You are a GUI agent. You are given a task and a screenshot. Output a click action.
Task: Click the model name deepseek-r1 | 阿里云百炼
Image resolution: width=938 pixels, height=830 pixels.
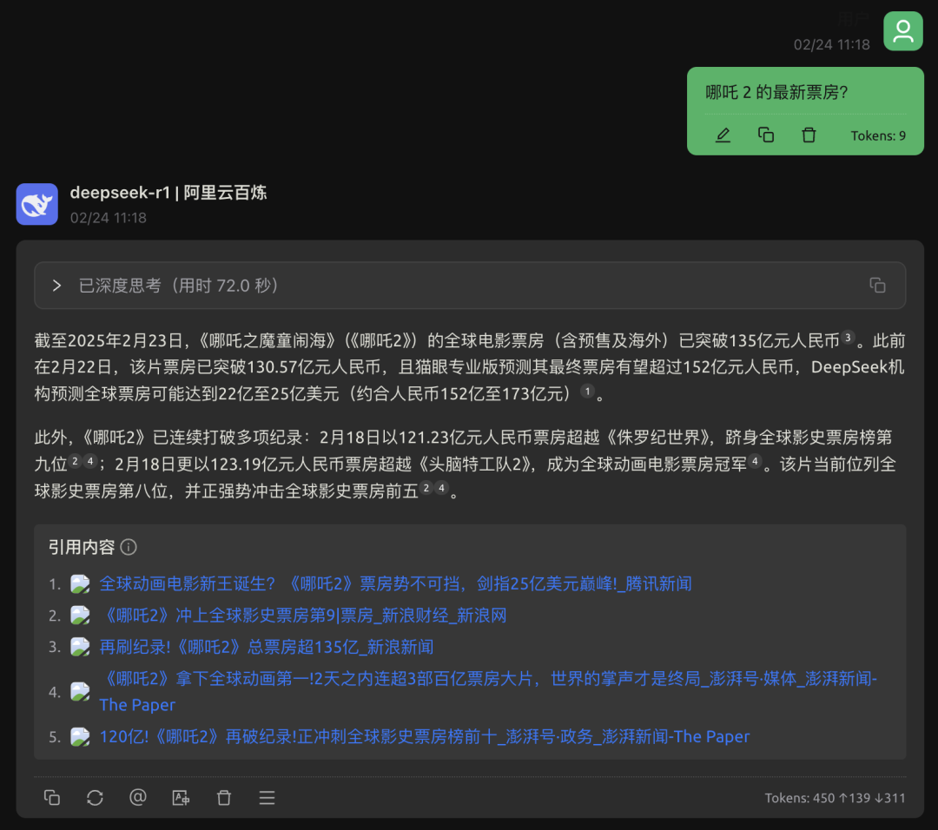point(168,193)
